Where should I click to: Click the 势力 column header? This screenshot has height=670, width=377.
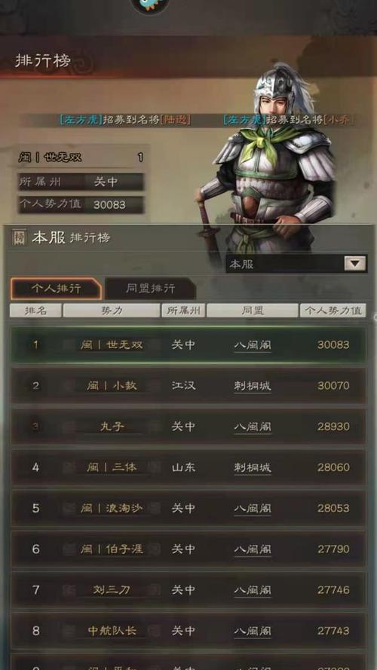click(111, 311)
